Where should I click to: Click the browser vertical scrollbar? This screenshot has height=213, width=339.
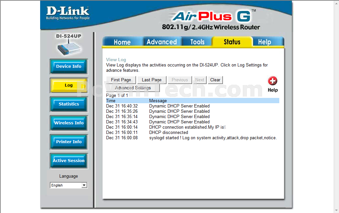[x=336, y=106]
